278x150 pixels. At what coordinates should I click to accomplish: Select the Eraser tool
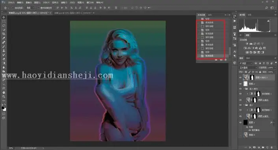[x=4, y=59]
